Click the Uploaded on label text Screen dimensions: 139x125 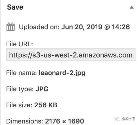pyautogui.click(x=39, y=27)
